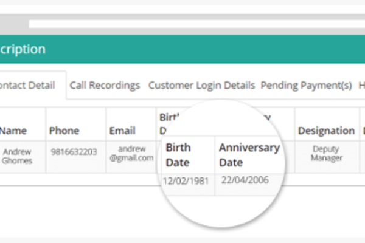Select the Pending Payment(s) tab
Screen dimensions: 365x243
[x=306, y=85]
